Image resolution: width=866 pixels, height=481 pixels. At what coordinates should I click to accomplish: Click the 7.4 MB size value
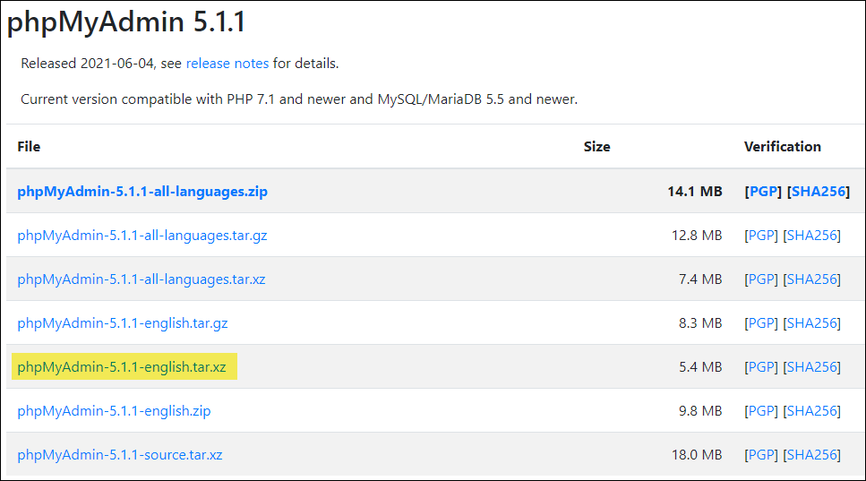[700, 279]
